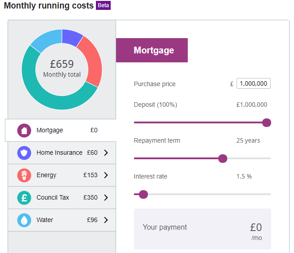Image resolution: width=294 pixels, height=253 pixels.
Task: Click the Purchase price input field
Action: tap(254, 83)
